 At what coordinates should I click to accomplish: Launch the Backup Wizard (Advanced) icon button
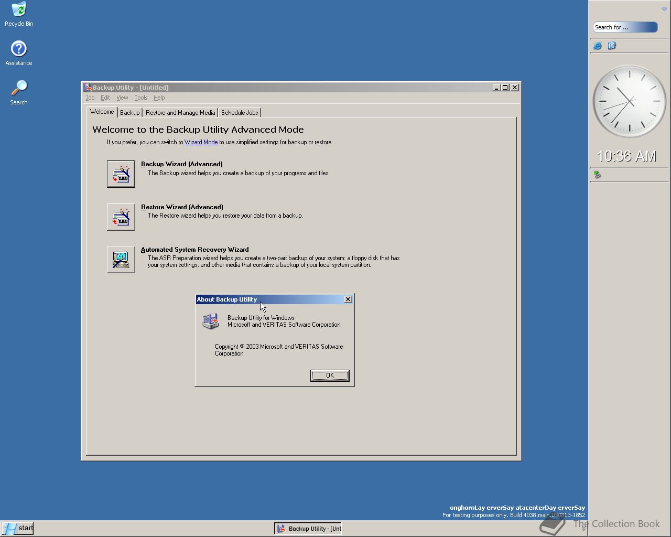(121, 174)
